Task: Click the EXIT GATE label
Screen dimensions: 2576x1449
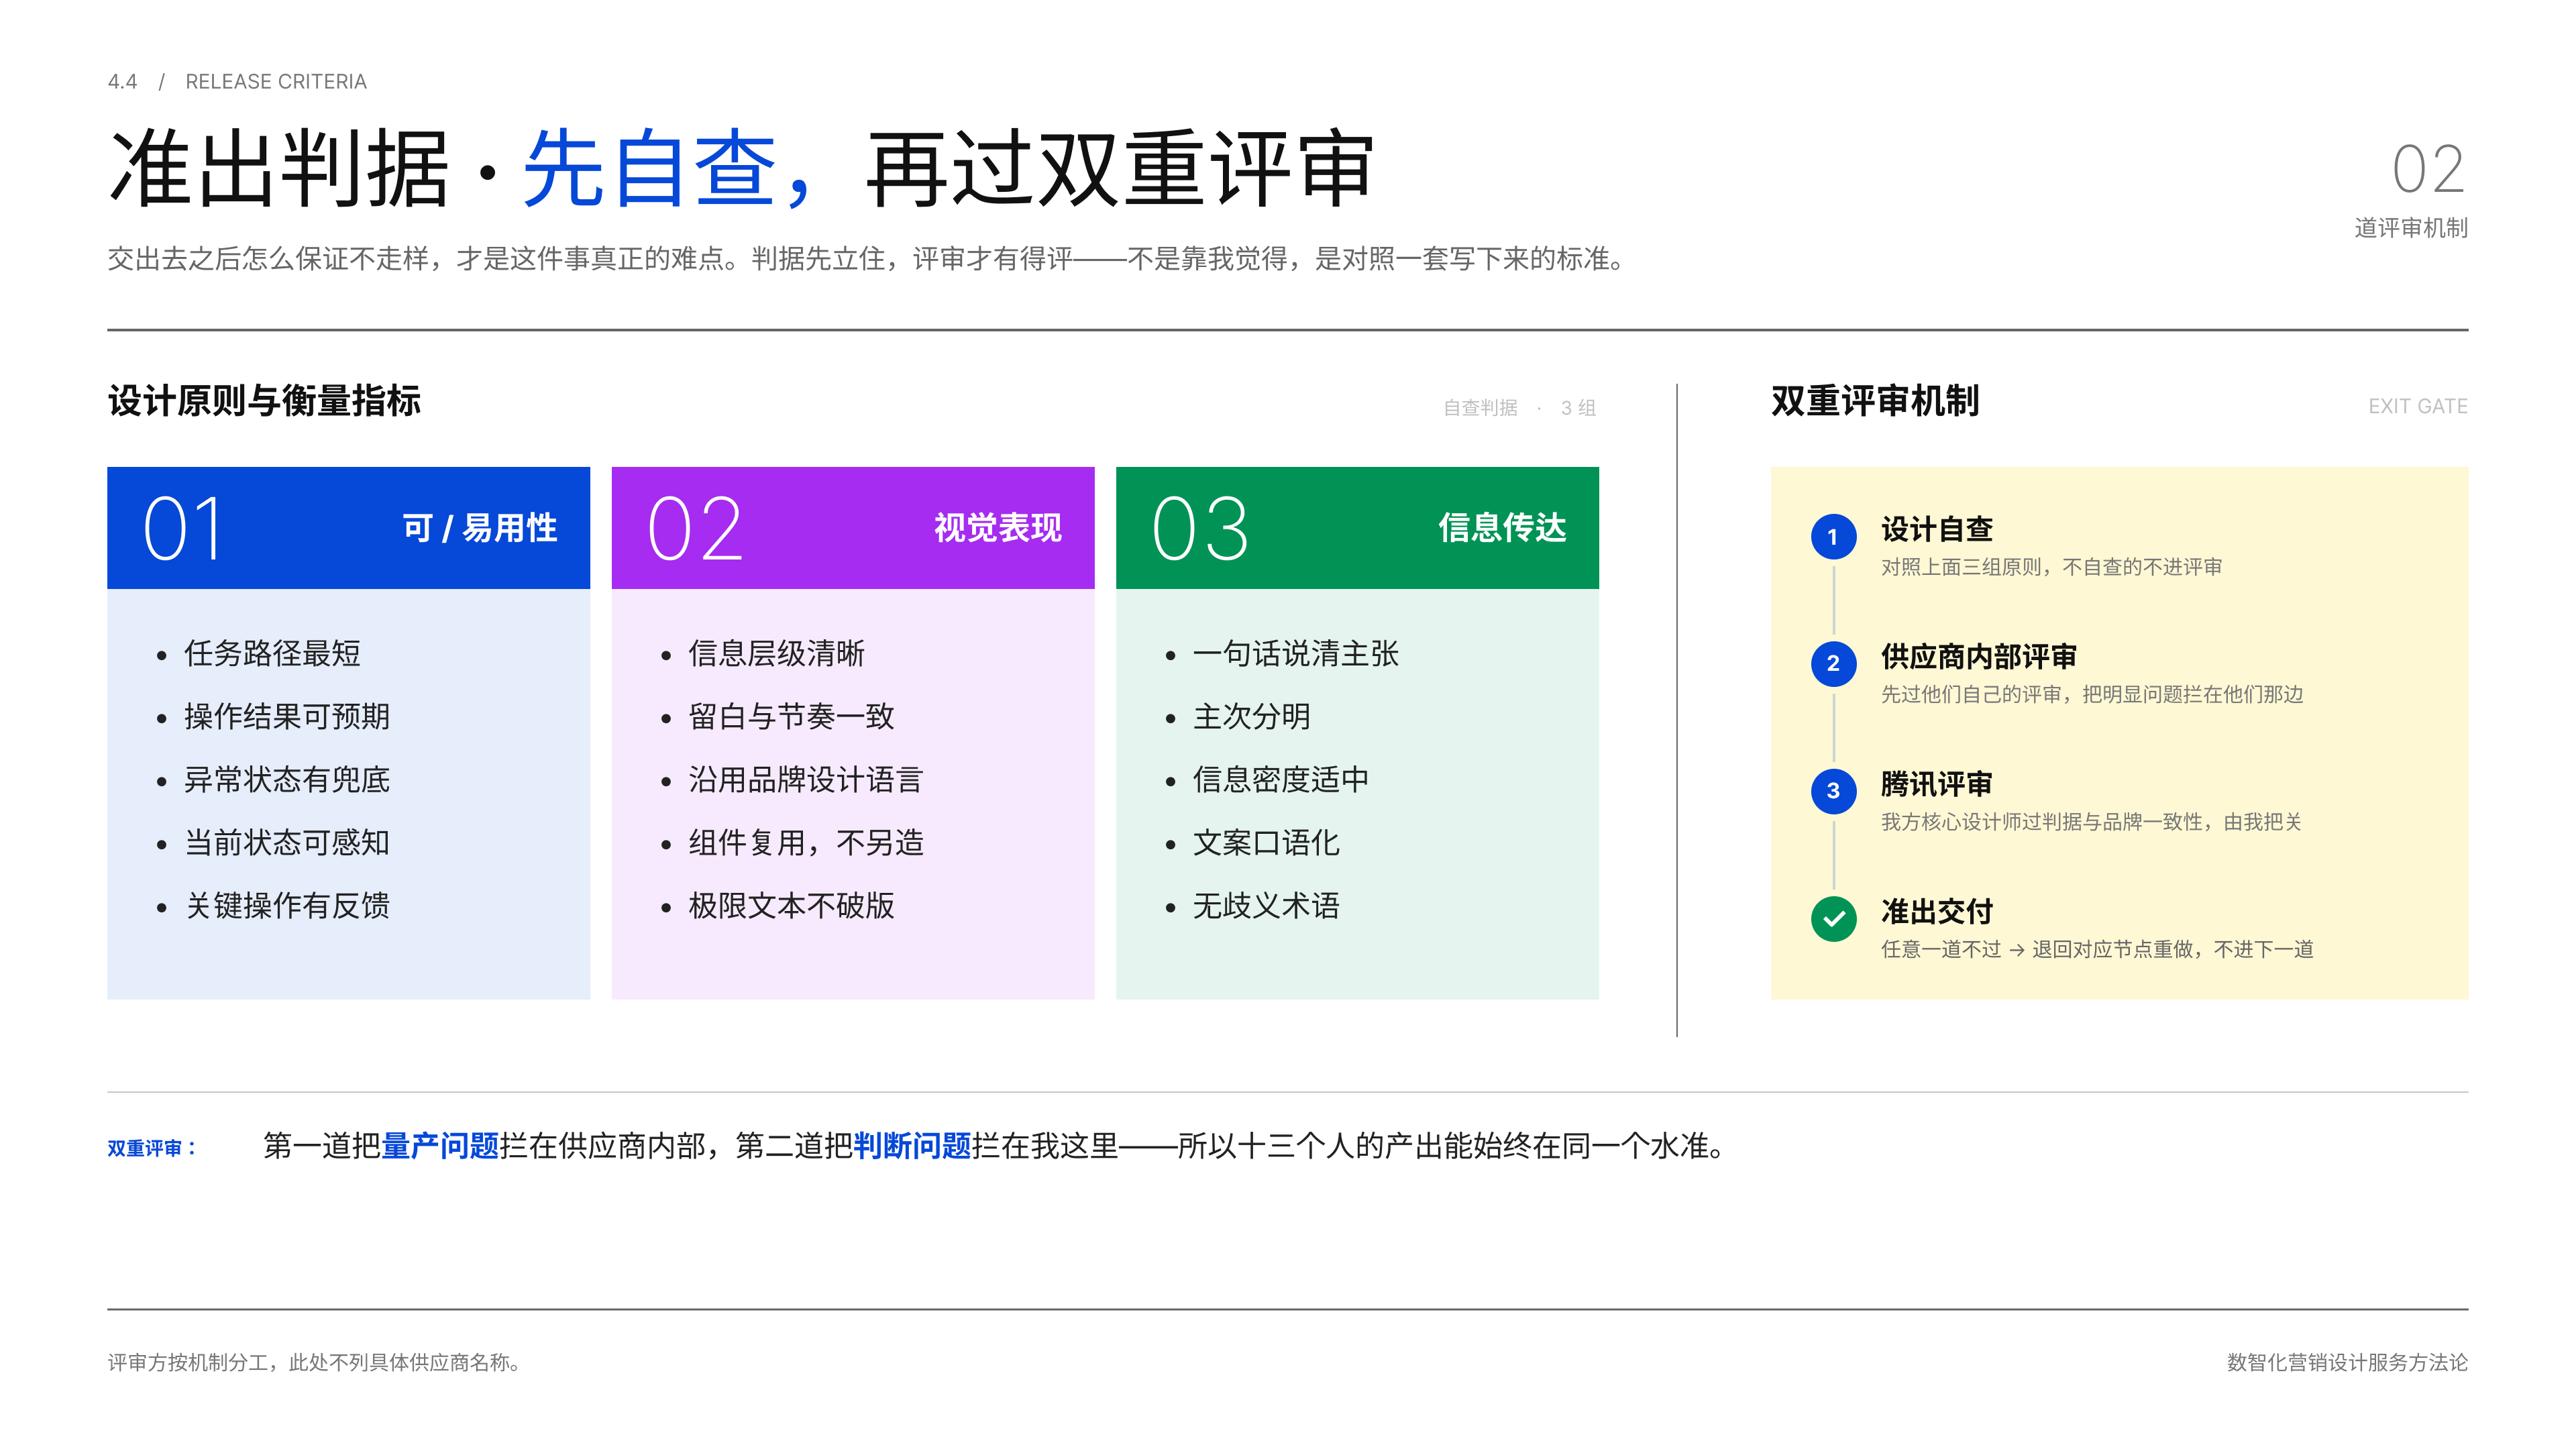Action: (x=2418, y=407)
